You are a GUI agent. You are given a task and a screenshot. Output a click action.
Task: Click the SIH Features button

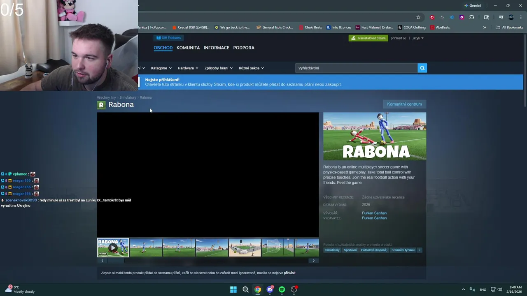tap(168, 38)
